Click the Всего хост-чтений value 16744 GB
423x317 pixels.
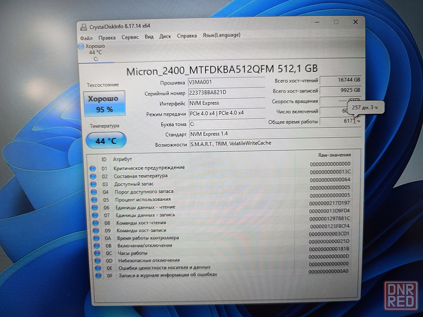pyautogui.click(x=340, y=80)
